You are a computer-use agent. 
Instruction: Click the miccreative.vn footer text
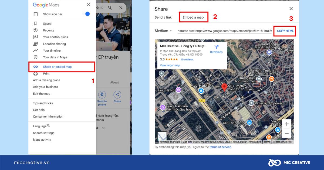pyautogui.click(x=32, y=162)
